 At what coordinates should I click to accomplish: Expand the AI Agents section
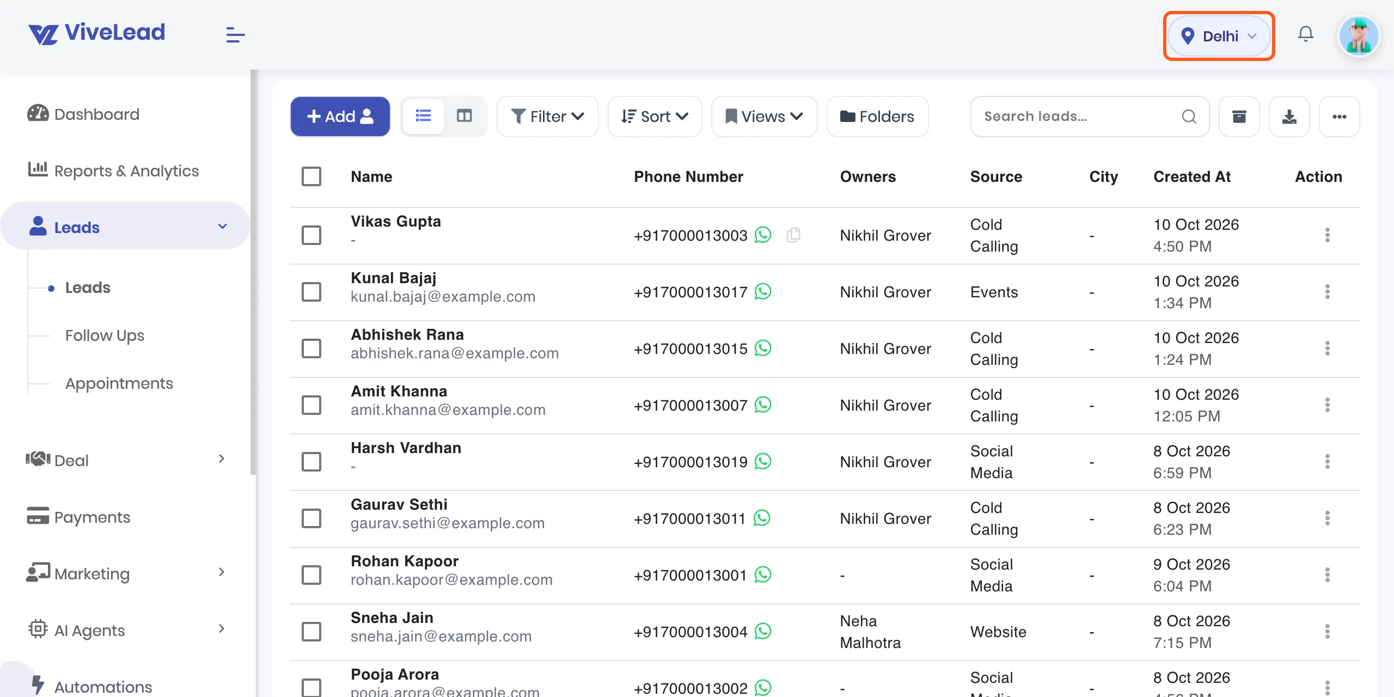click(x=125, y=630)
